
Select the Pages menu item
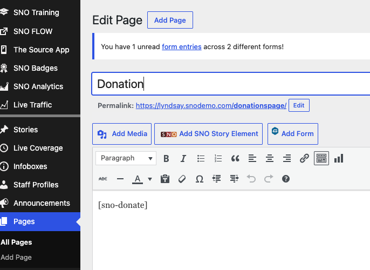coord(40,221)
